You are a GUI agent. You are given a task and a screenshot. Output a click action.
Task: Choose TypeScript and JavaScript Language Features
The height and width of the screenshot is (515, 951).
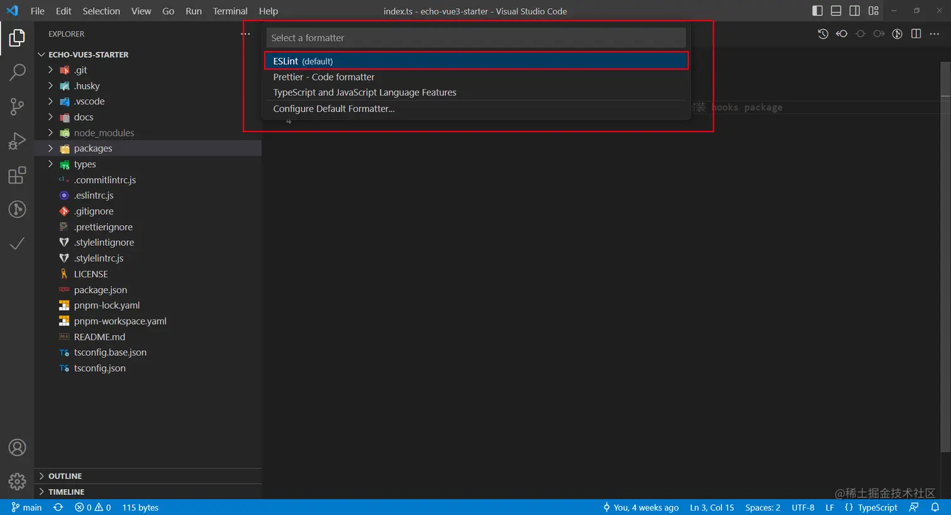[476, 92]
